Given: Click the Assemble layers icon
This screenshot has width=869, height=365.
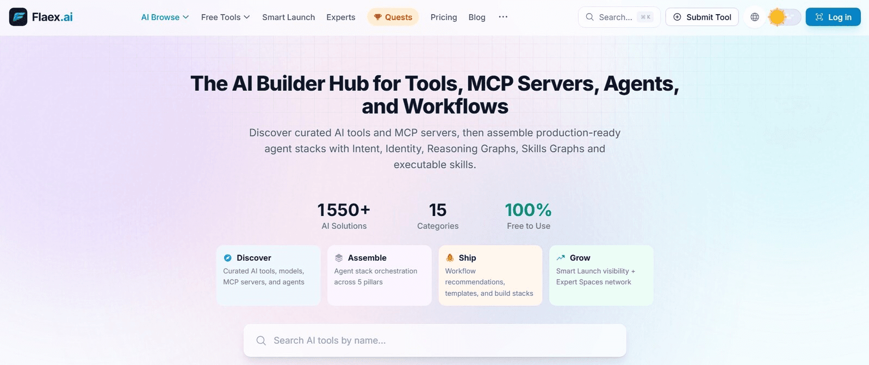Looking at the screenshot, I should [339, 258].
